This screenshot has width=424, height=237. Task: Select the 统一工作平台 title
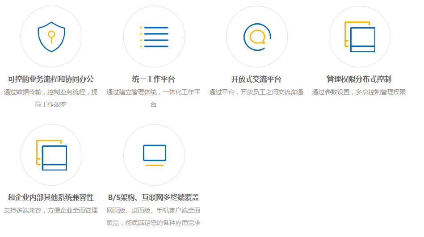click(x=154, y=79)
